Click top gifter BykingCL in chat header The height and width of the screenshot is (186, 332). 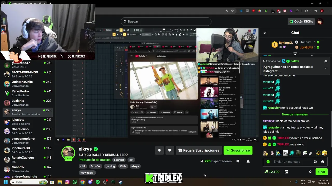pyautogui.click(x=286, y=43)
